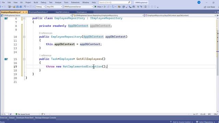
Task: Open the Extensions menu
Action: click(75, 2)
